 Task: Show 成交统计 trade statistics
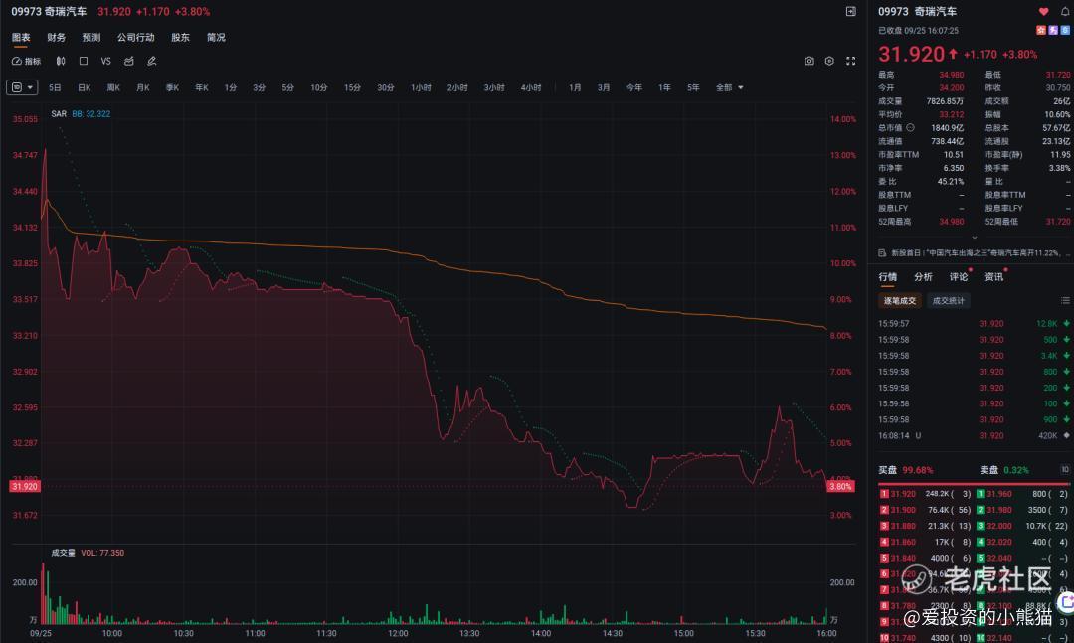[x=948, y=300]
